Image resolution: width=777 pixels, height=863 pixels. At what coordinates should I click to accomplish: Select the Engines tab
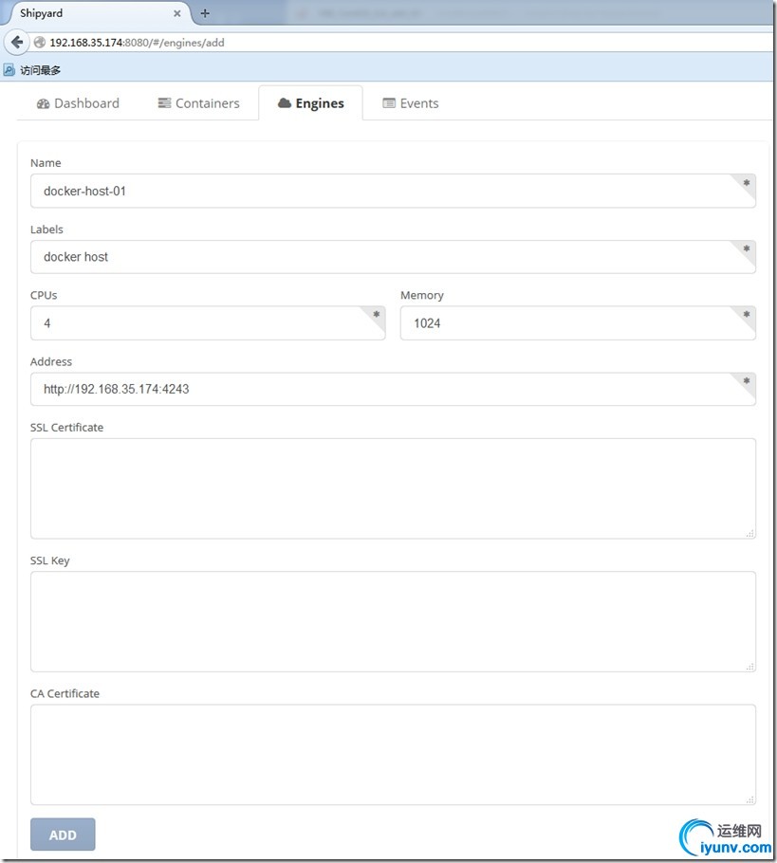[310, 103]
